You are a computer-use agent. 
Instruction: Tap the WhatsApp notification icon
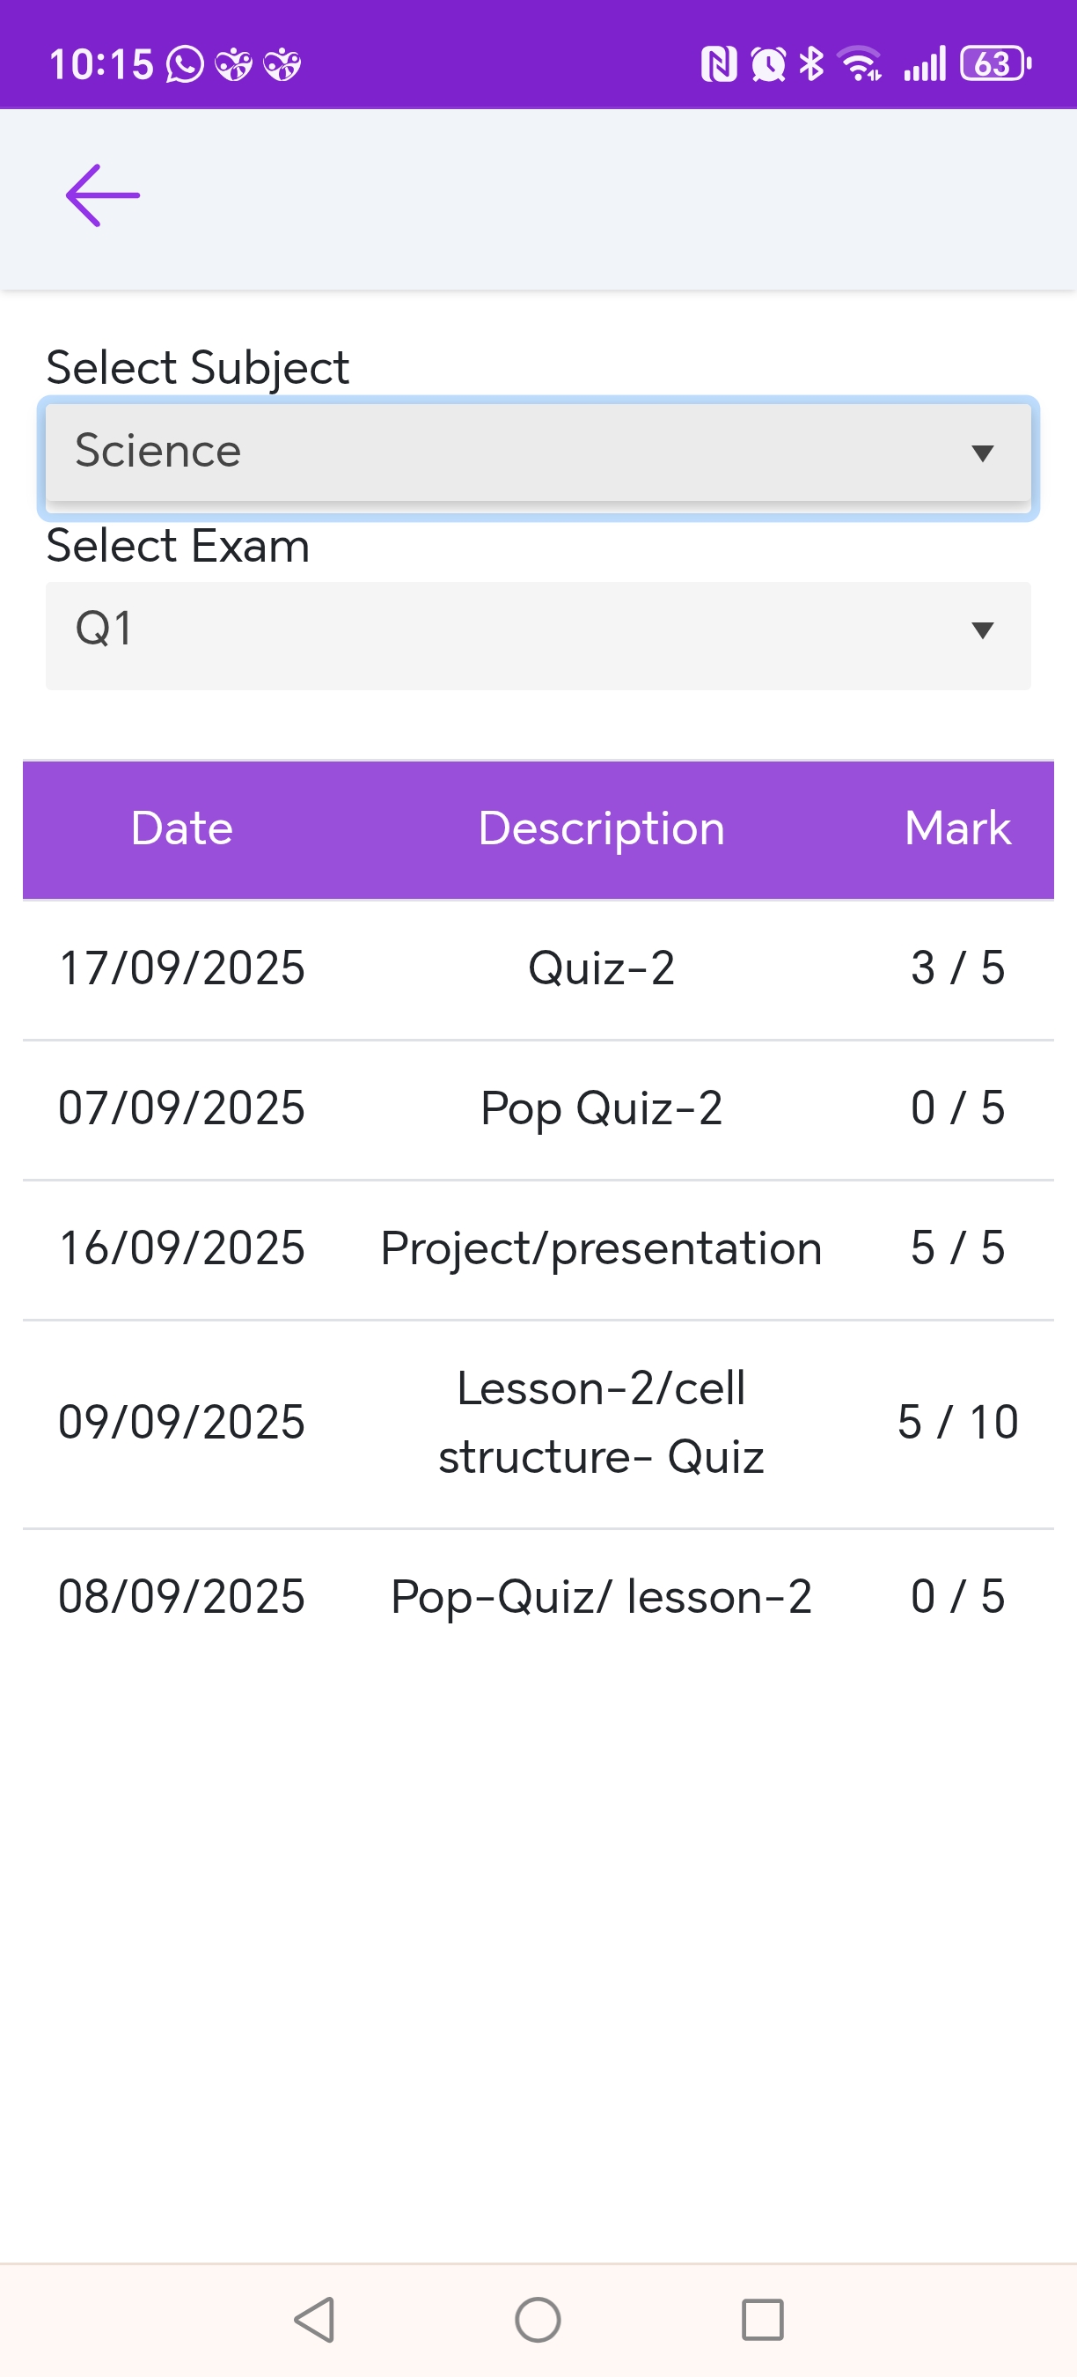coord(185,64)
